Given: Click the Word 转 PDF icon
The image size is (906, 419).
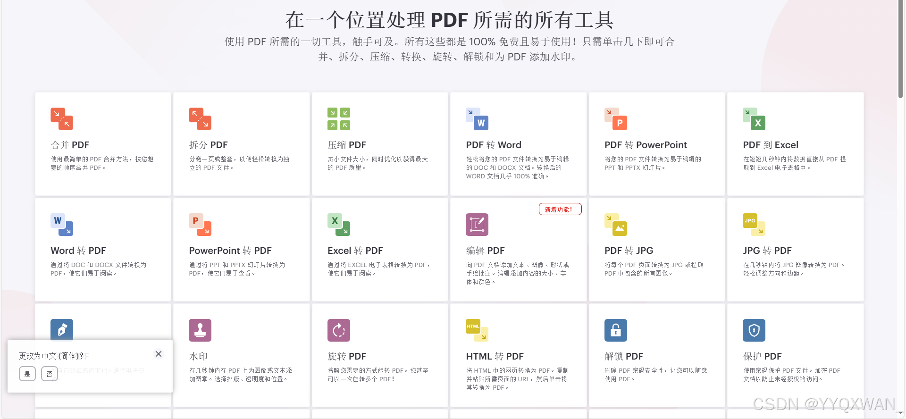Looking at the screenshot, I should click(62, 225).
